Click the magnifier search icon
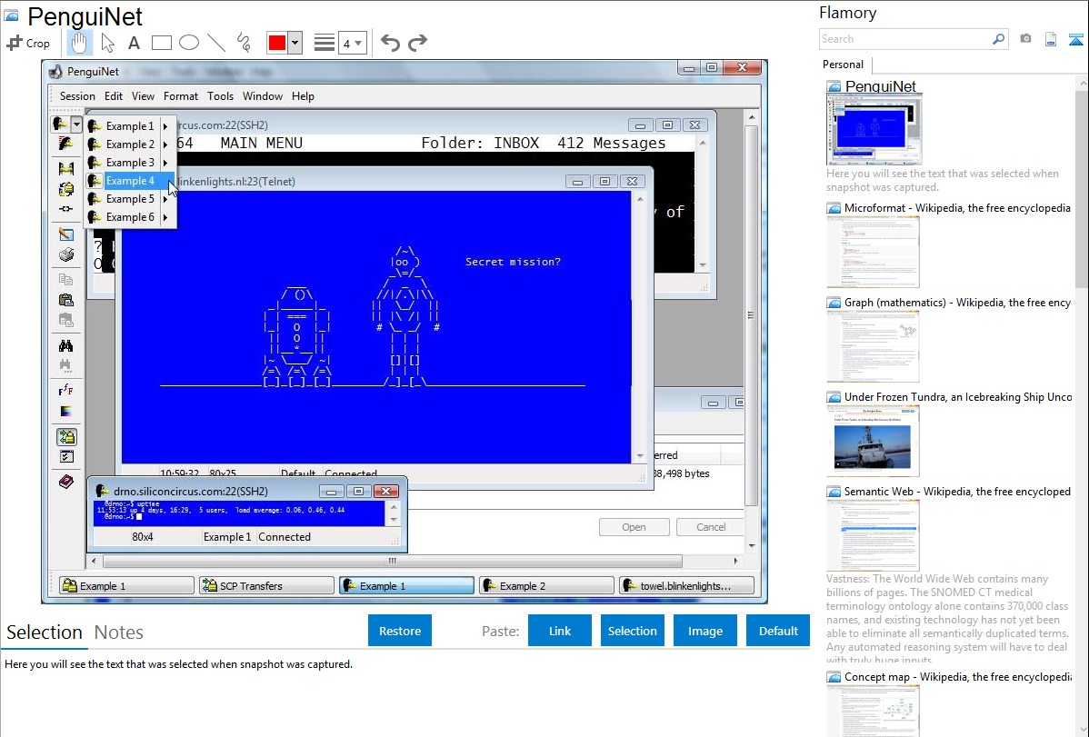The image size is (1089, 737). (x=999, y=39)
